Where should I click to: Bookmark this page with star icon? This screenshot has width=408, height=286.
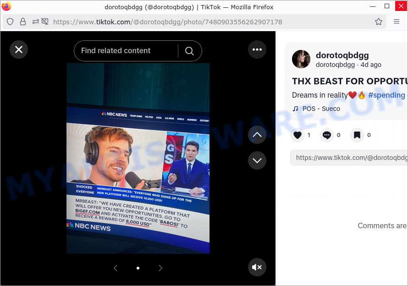point(379,22)
